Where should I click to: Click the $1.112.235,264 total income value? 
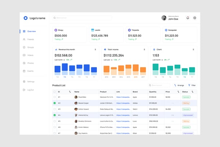pyautogui.click(x=114, y=55)
